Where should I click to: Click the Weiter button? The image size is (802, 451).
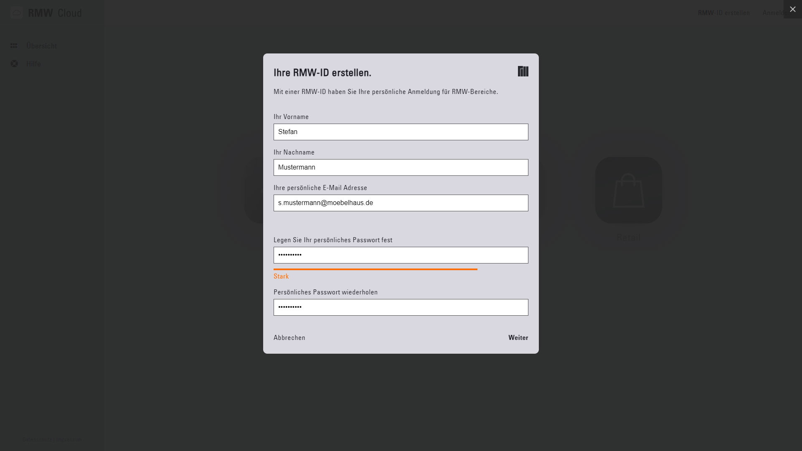[x=518, y=337]
